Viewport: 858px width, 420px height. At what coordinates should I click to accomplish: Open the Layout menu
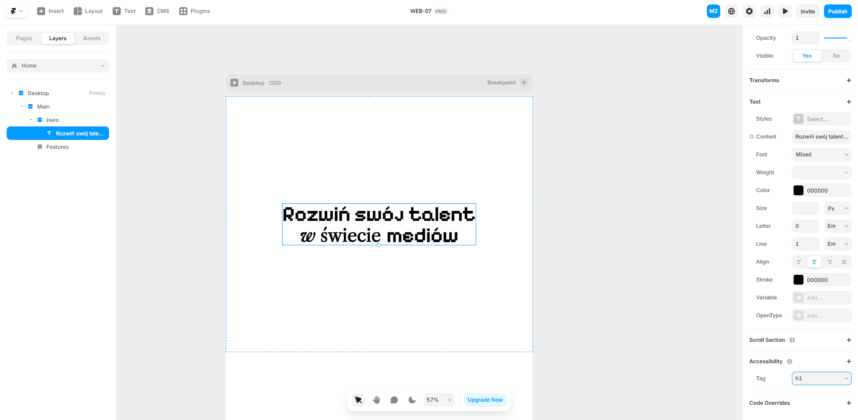(x=88, y=11)
